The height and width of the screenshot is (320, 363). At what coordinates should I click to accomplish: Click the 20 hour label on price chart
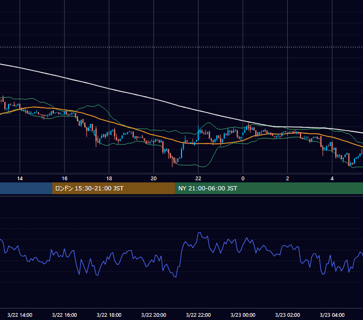(x=154, y=179)
